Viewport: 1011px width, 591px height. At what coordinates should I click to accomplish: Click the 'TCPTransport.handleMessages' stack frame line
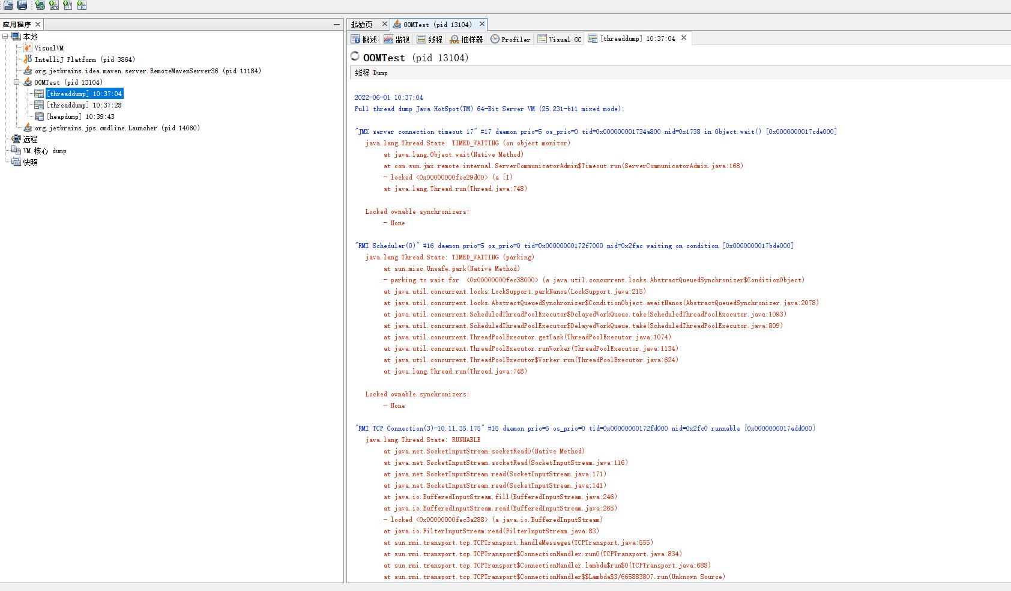tap(518, 542)
